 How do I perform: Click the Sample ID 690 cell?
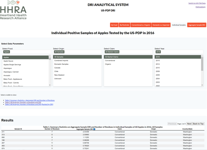tap(3, 138)
